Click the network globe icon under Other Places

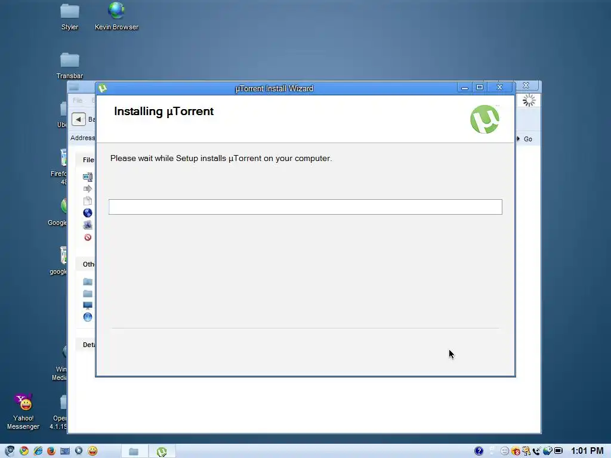(88, 317)
